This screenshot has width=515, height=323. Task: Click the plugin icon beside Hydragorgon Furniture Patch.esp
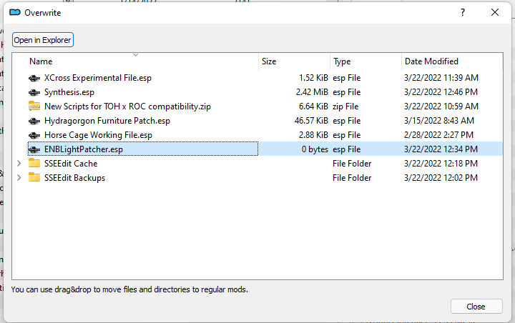click(34, 121)
